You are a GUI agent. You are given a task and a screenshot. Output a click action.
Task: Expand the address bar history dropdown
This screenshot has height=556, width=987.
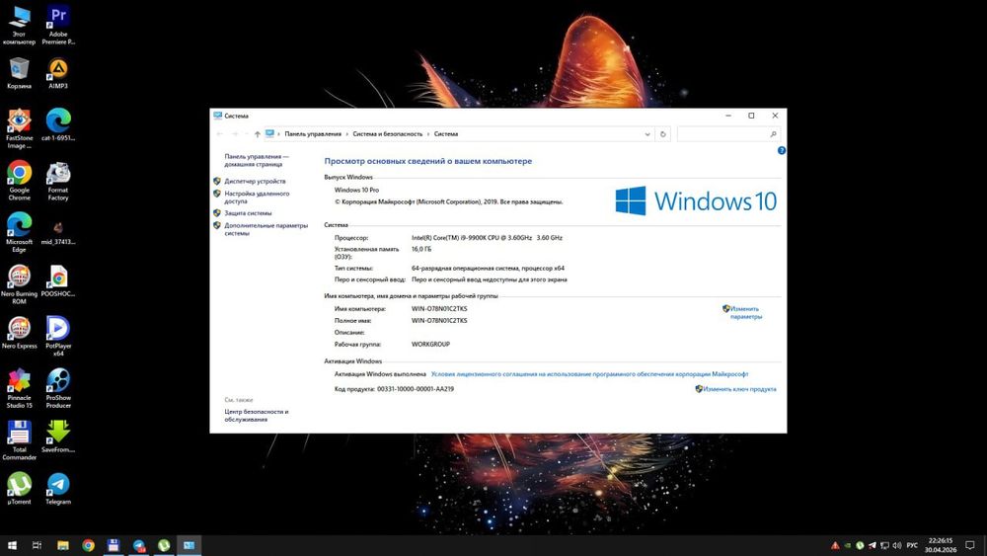647,134
